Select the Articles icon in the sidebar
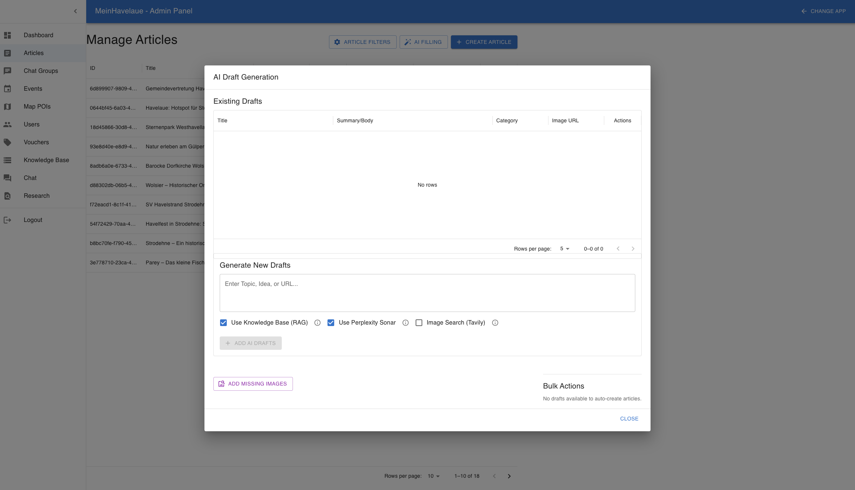Screen dimensions: 855x490 (x=8, y=53)
